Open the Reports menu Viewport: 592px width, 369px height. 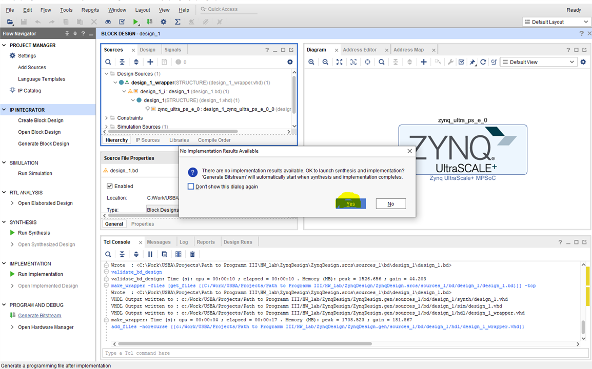click(90, 10)
